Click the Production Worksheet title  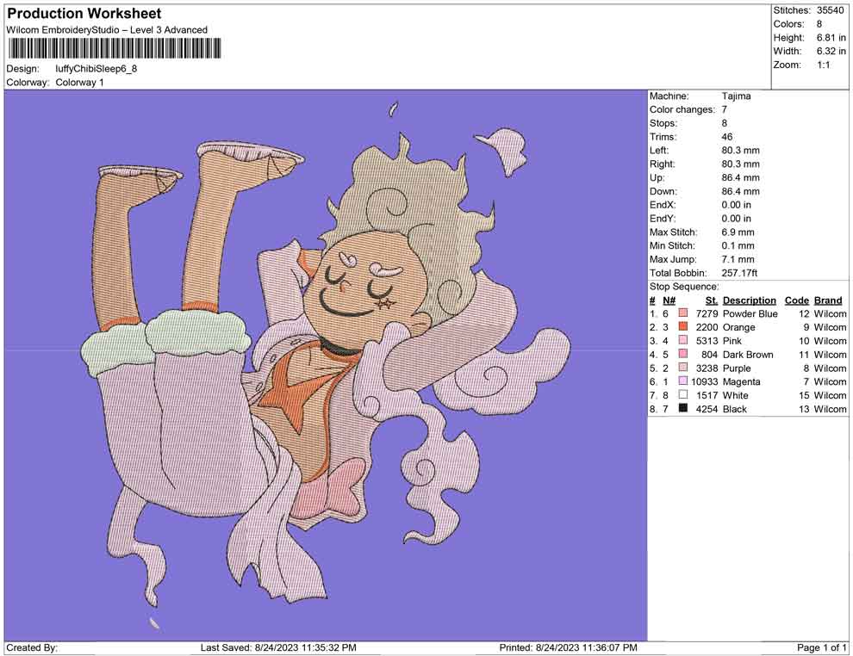(84, 14)
